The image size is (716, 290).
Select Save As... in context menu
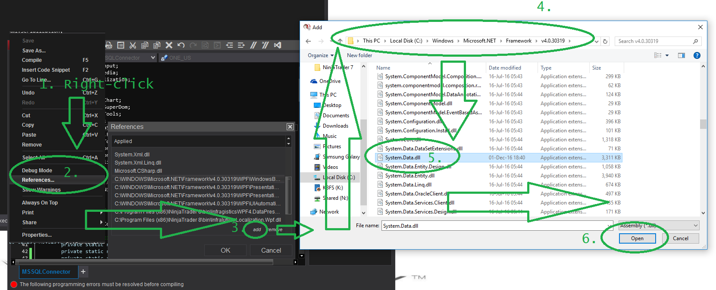(x=34, y=51)
